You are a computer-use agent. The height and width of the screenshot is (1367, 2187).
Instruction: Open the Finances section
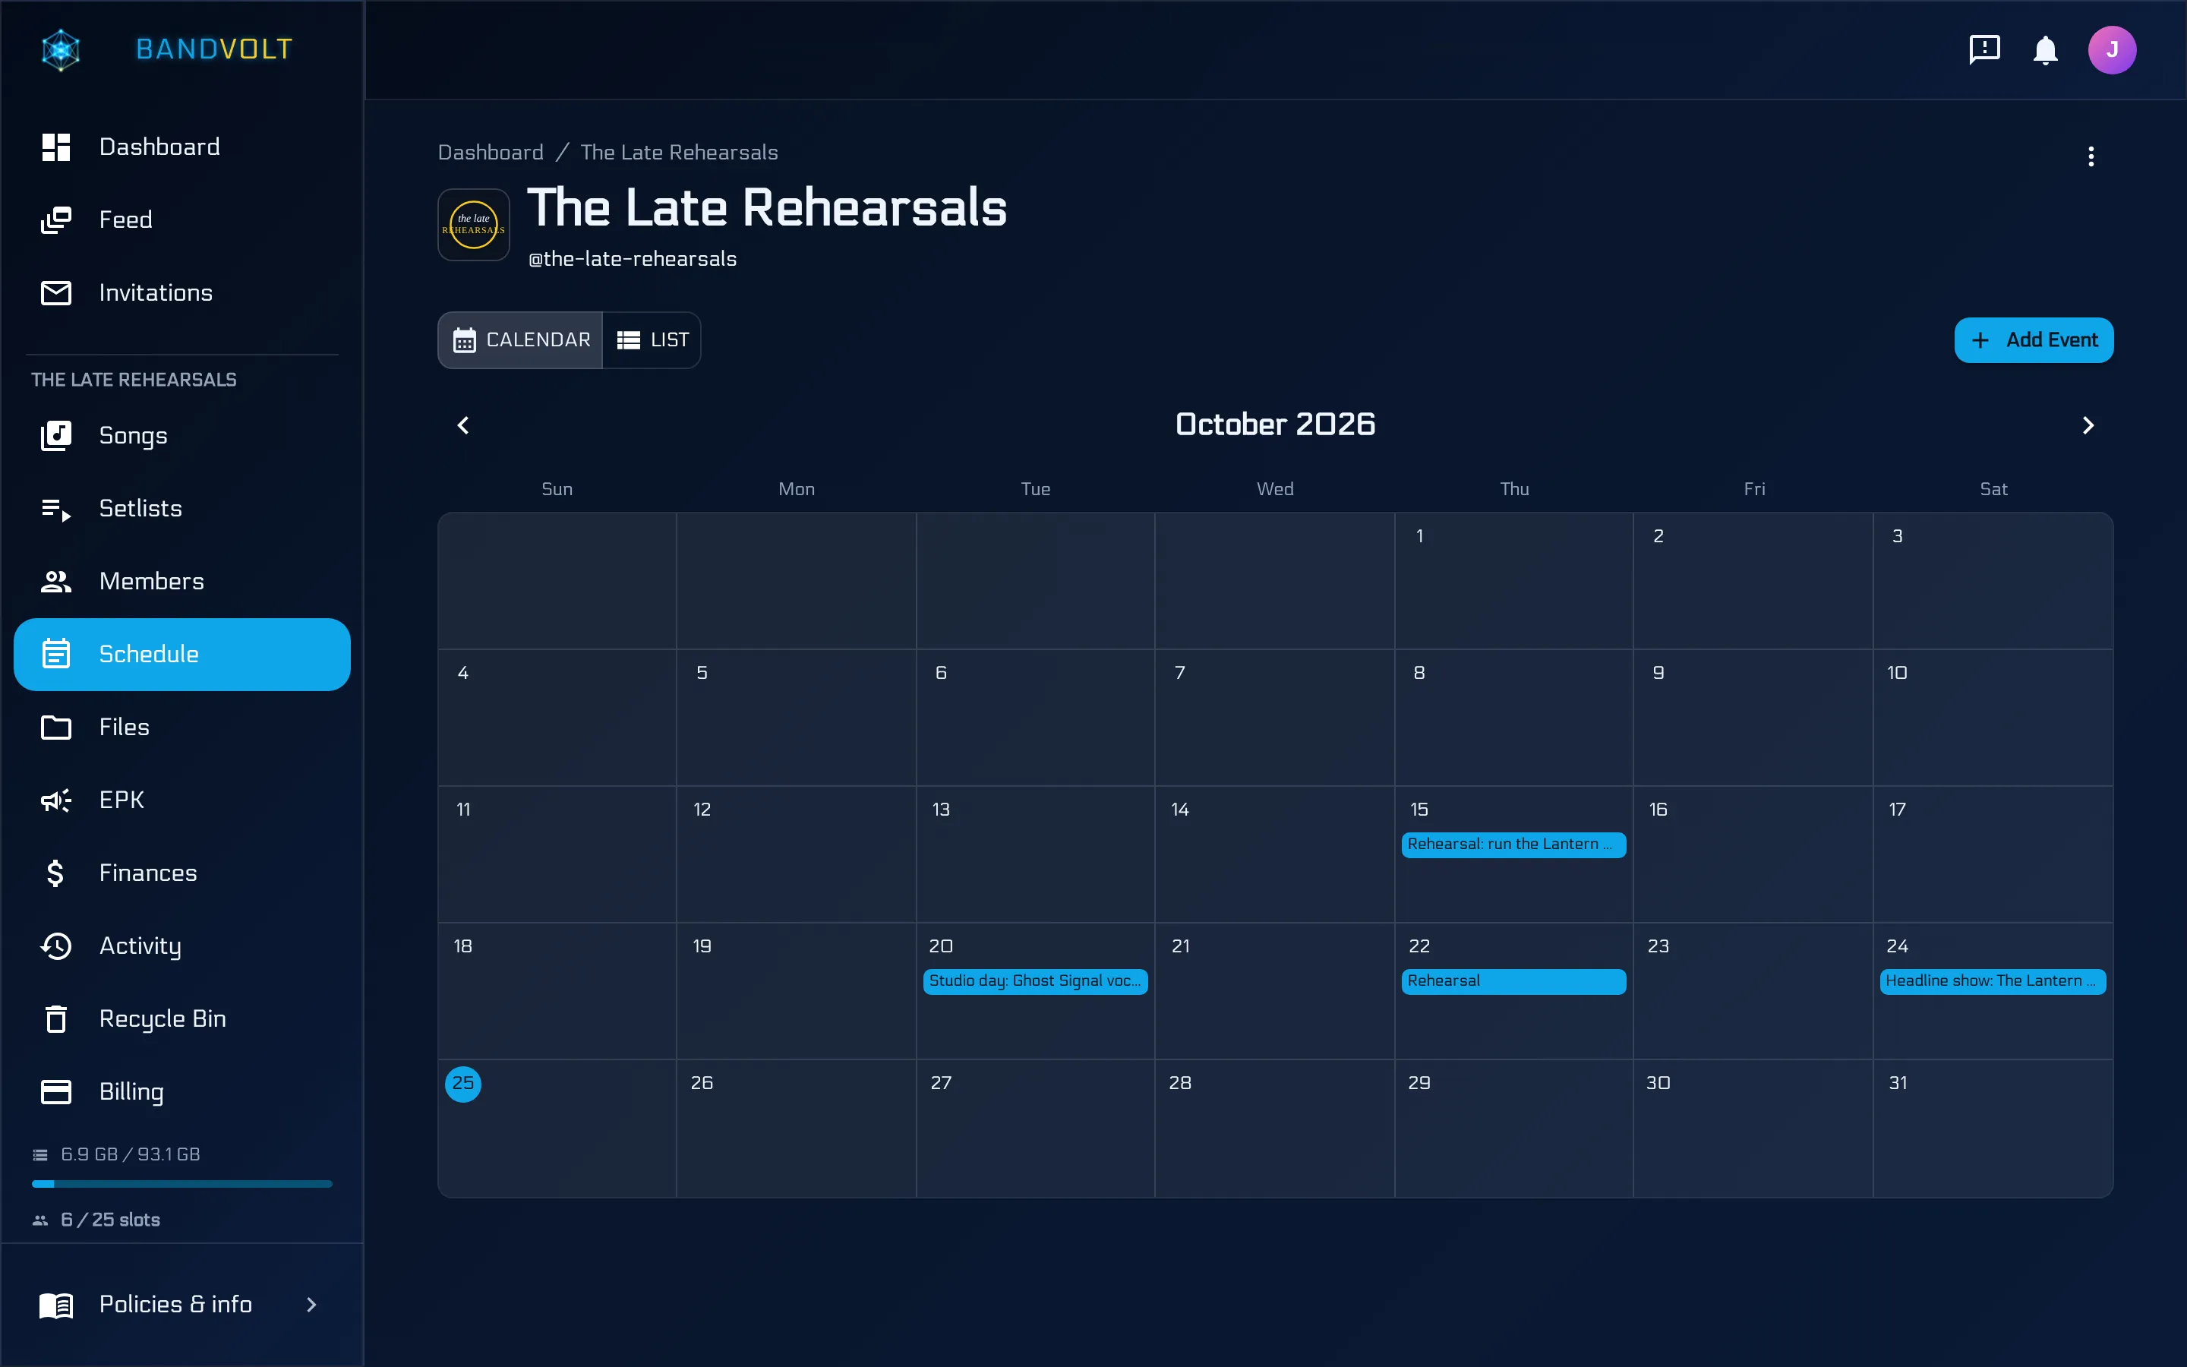(181, 873)
